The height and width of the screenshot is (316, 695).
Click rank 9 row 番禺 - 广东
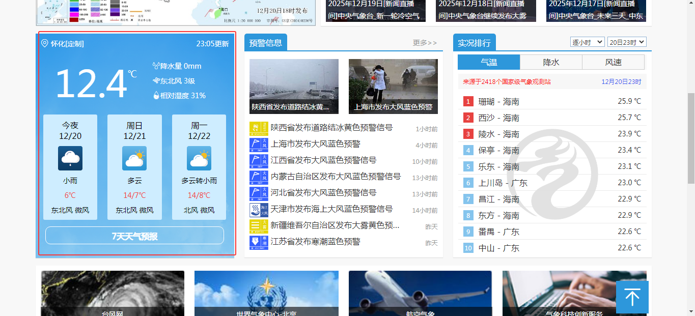tap(552, 232)
